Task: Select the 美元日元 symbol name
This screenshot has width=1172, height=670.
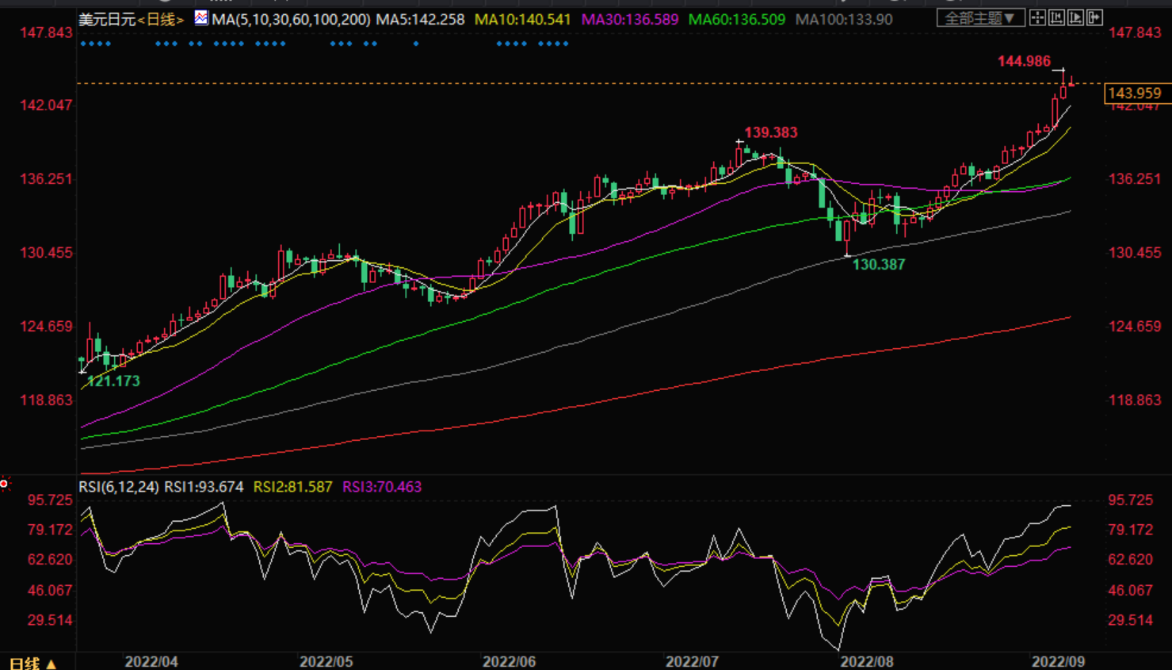Action: coord(107,19)
